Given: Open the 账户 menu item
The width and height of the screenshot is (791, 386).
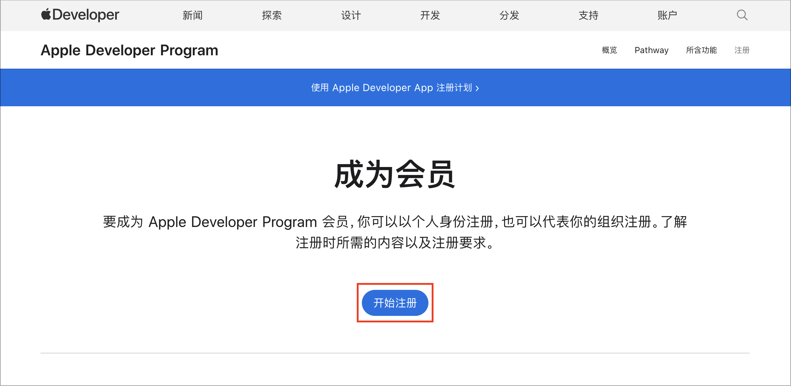Looking at the screenshot, I should [667, 15].
